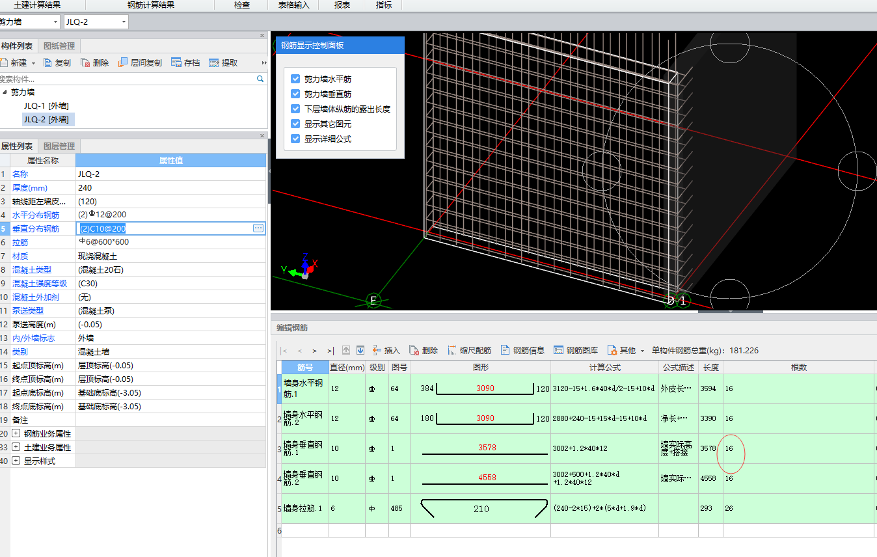Open the 剪力墙 component type dropdown
Viewport: 877px width, 557px height.
(54, 22)
